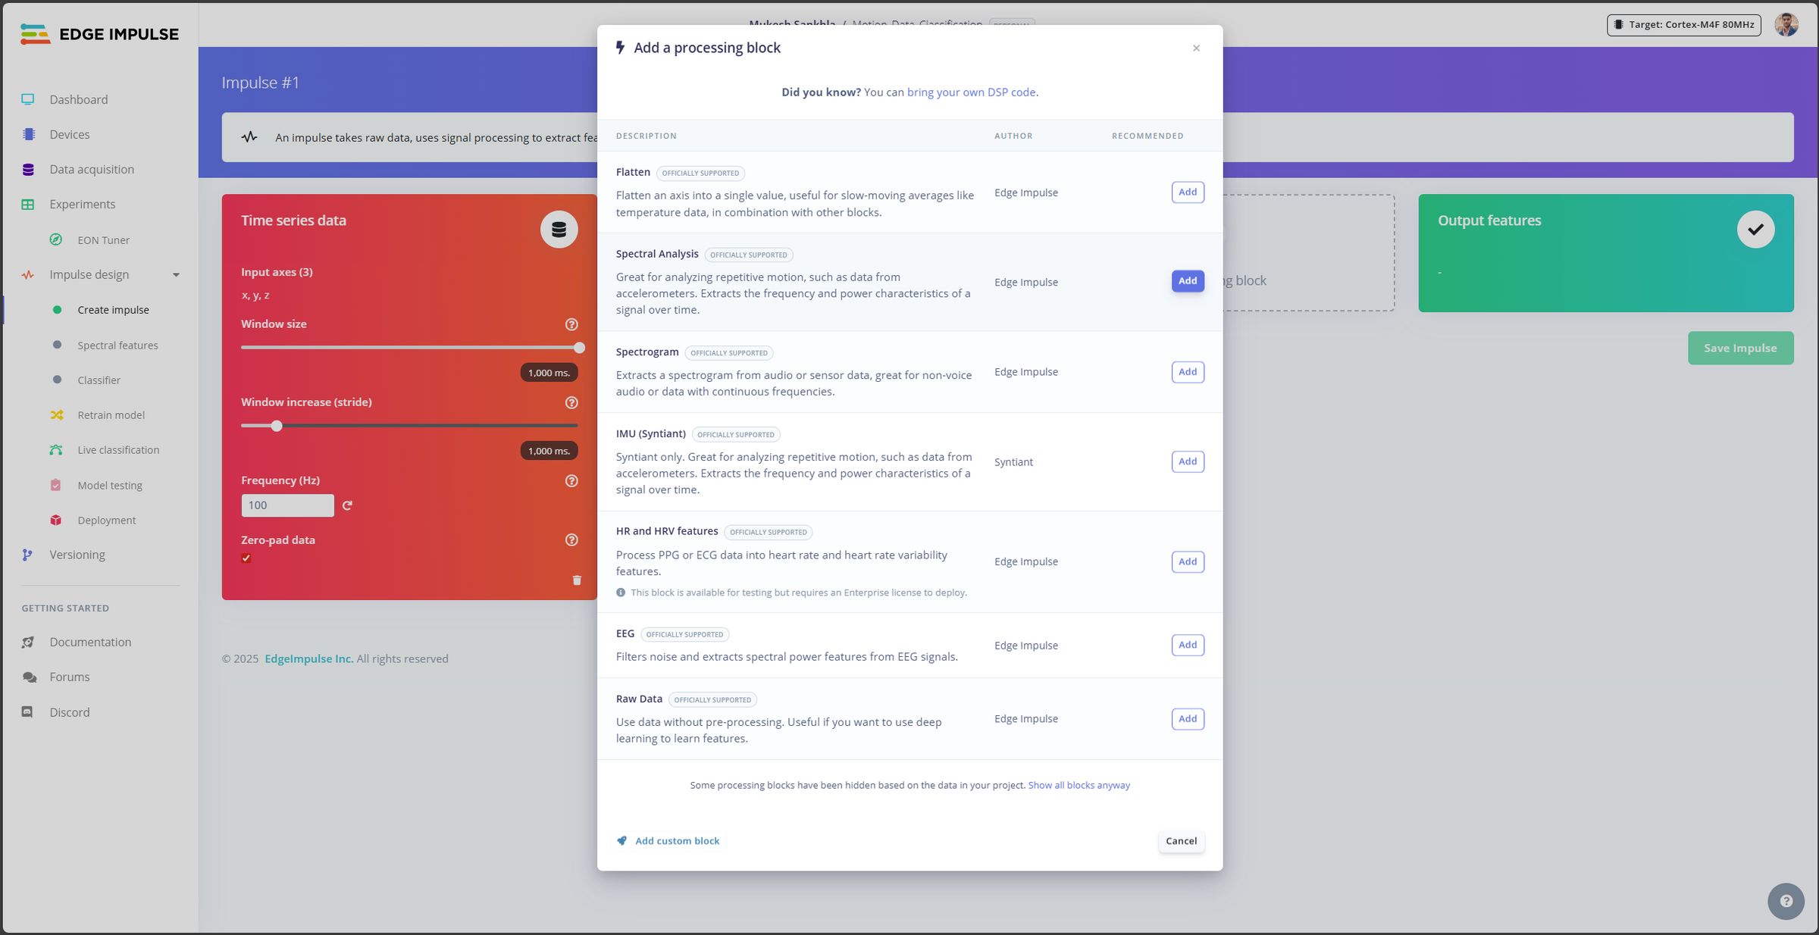Screen dimensions: 1819x935
Task: Click the Impulse #1 title
Action: [260, 83]
